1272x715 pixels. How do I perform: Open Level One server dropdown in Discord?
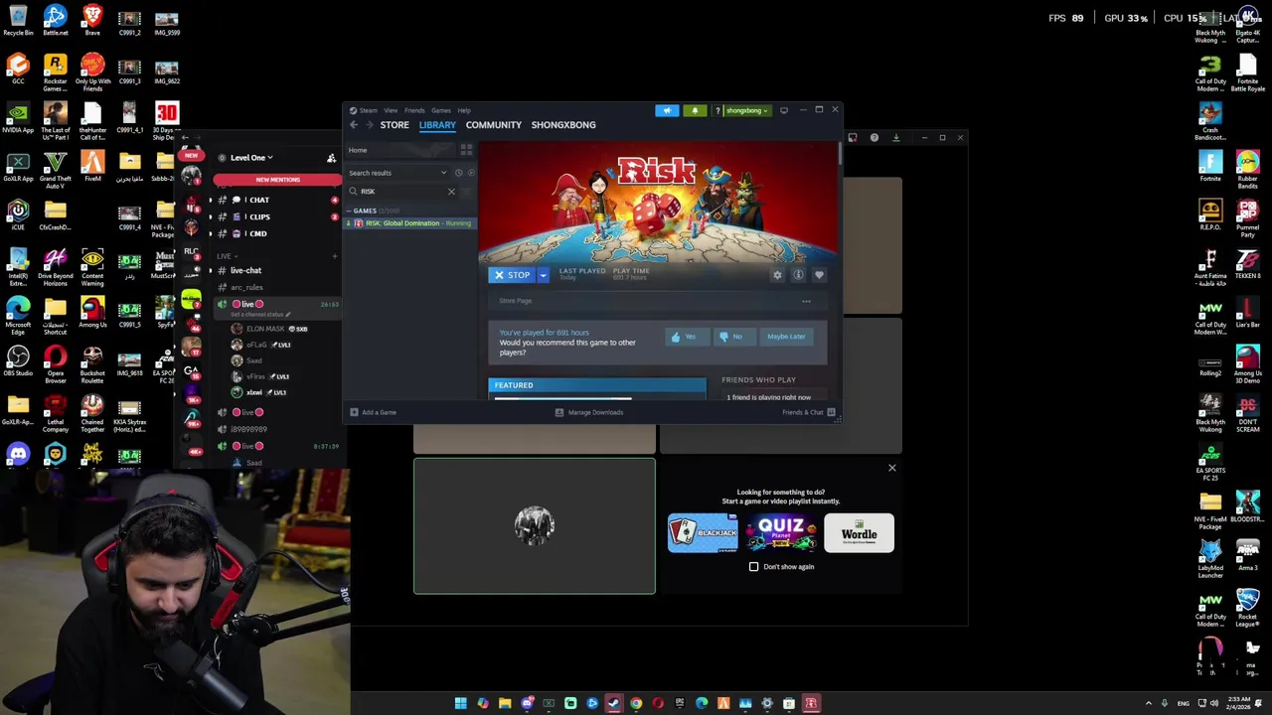[x=252, y=157]
